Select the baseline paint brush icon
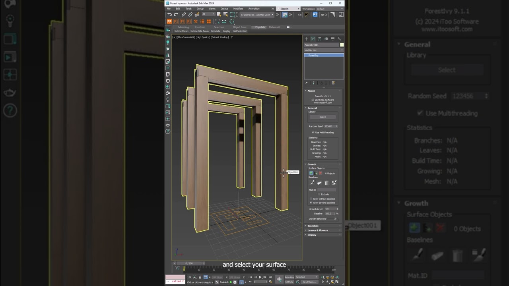The height and width of the screenshot is (286, 509). click(x=312, y=183)
